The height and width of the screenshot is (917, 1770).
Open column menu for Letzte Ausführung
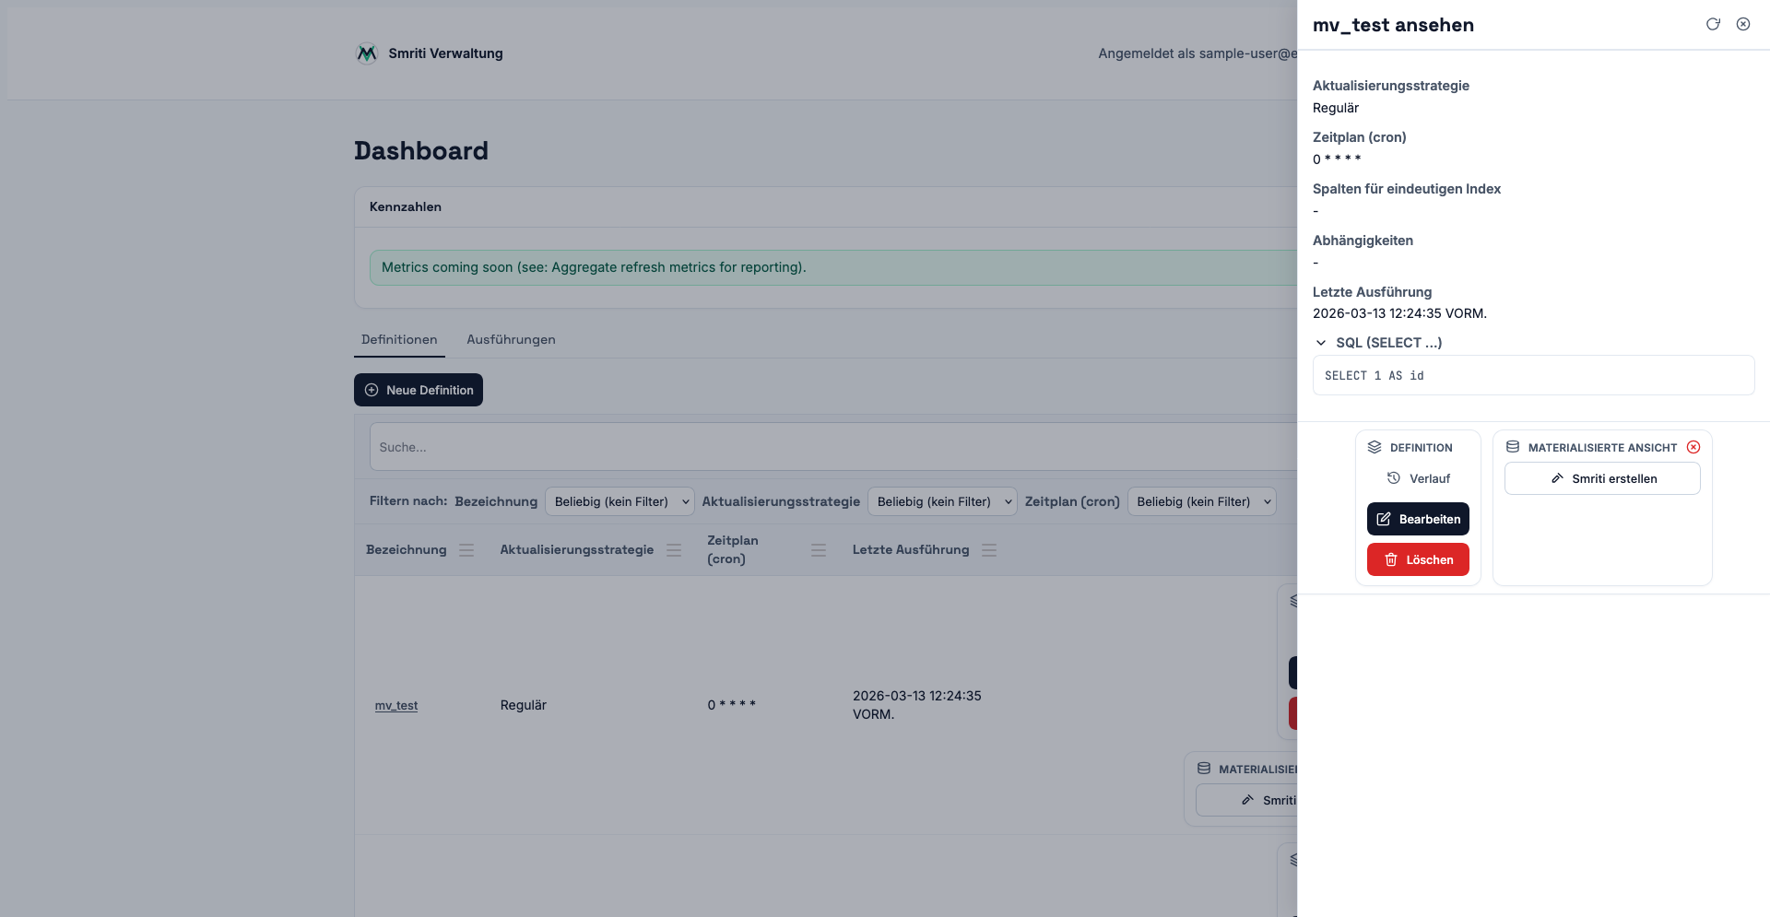click(x=989, y=550)
